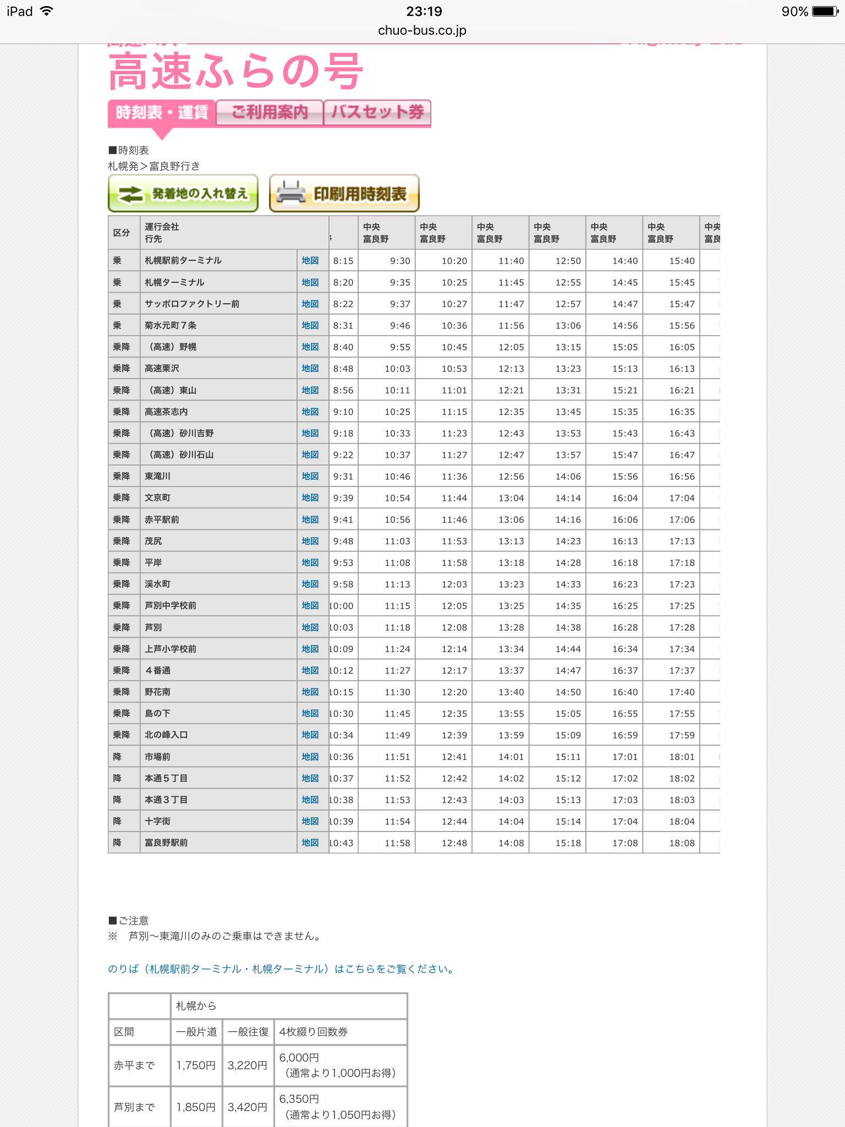Click 18:08 arrival at 富良野駅前
The height and width of the screenshot is (1127, 845).
682,843
